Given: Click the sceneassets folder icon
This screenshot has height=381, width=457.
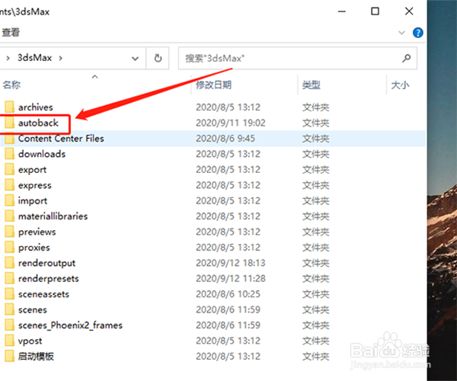Looking at the screenshot, I should pos(9,294).
